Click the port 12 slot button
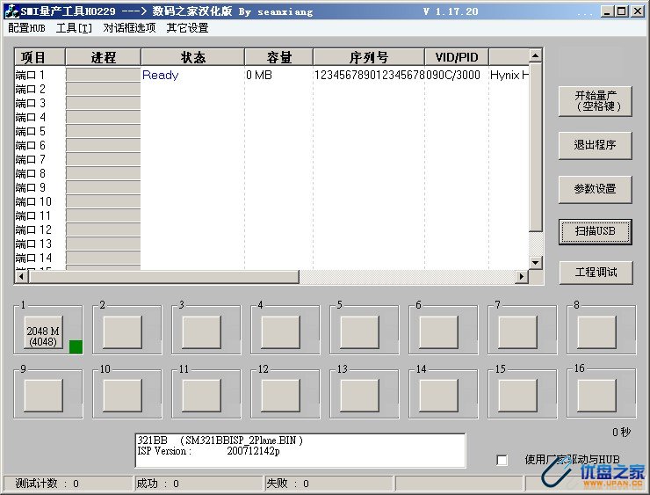Screen dimensions: 650x495 tap(280, 396)
